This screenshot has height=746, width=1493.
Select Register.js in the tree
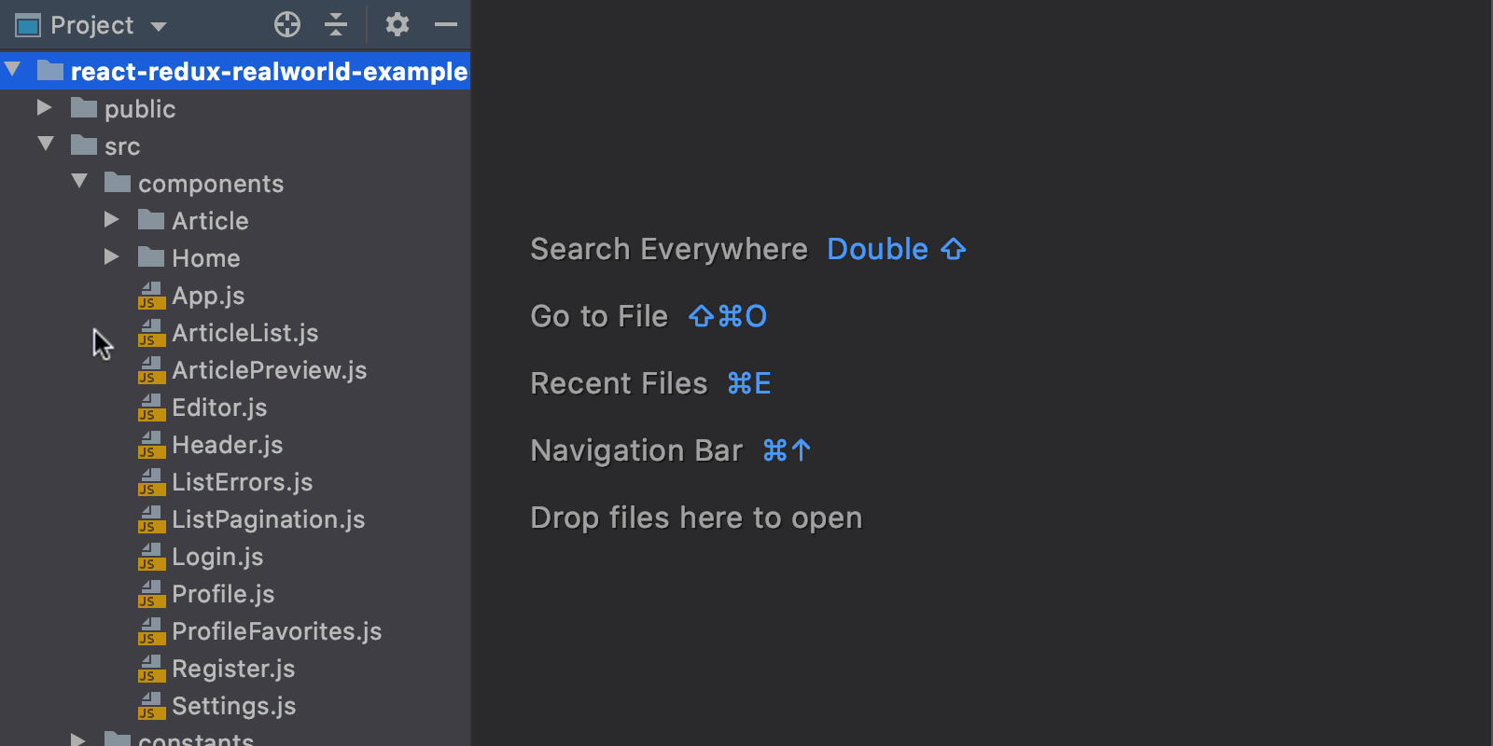pos(233,670)
